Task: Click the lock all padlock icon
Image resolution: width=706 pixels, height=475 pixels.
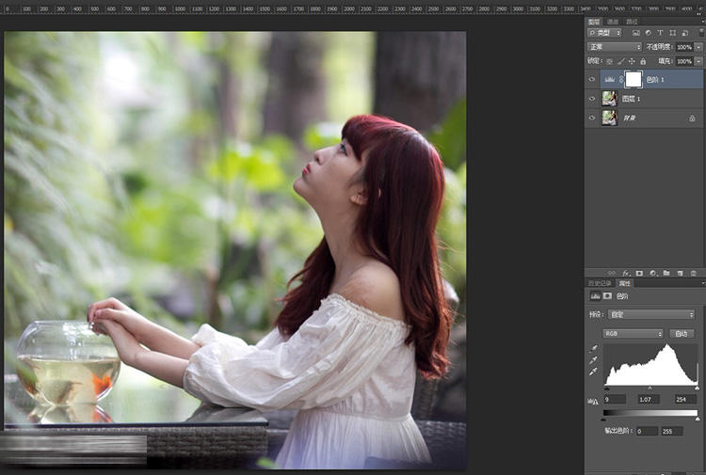Action: pos(643,61)
